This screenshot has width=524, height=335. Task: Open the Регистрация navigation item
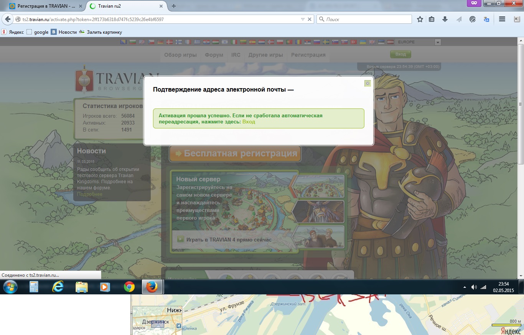308,55
